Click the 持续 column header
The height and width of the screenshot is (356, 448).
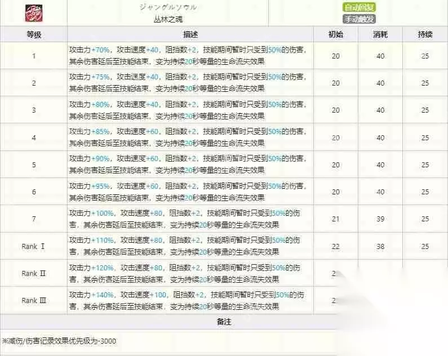pyautogui.click(x=425, y=34)
